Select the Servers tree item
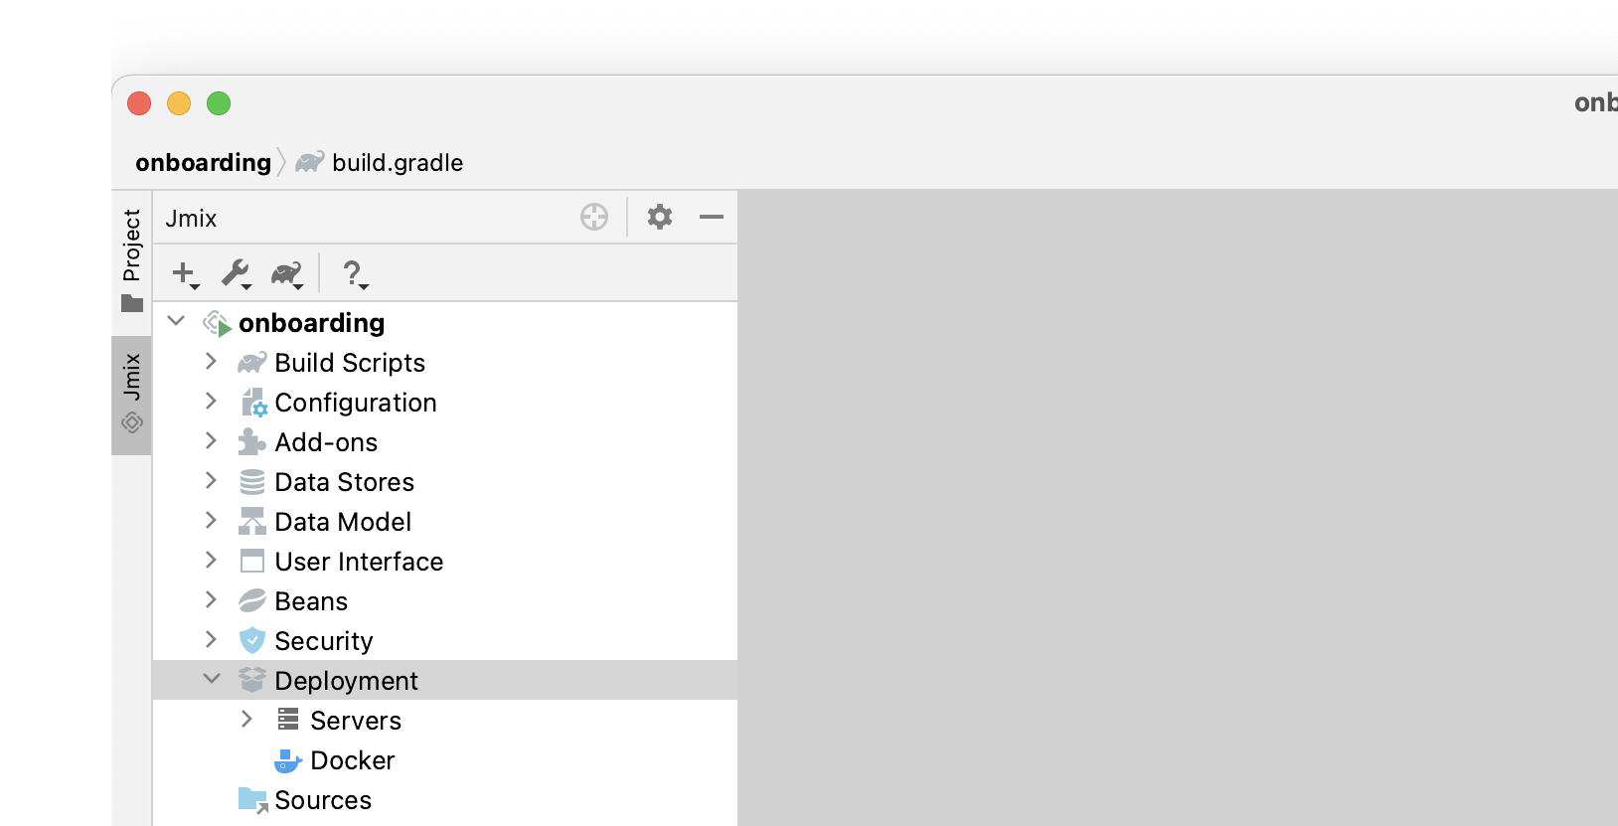This screenshot has width=1618, height=826. [x=356, y=721]
